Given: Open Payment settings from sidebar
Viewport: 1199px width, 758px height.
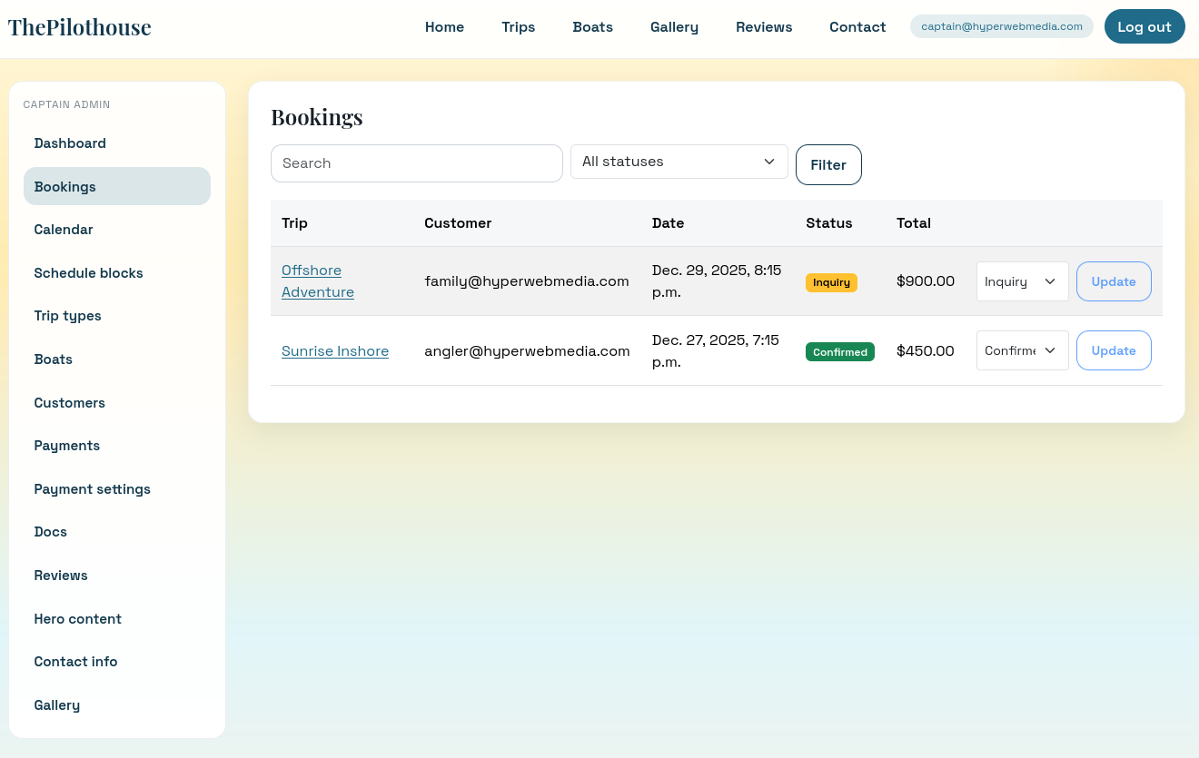Looking at the screenshot, I should (92, 488).
